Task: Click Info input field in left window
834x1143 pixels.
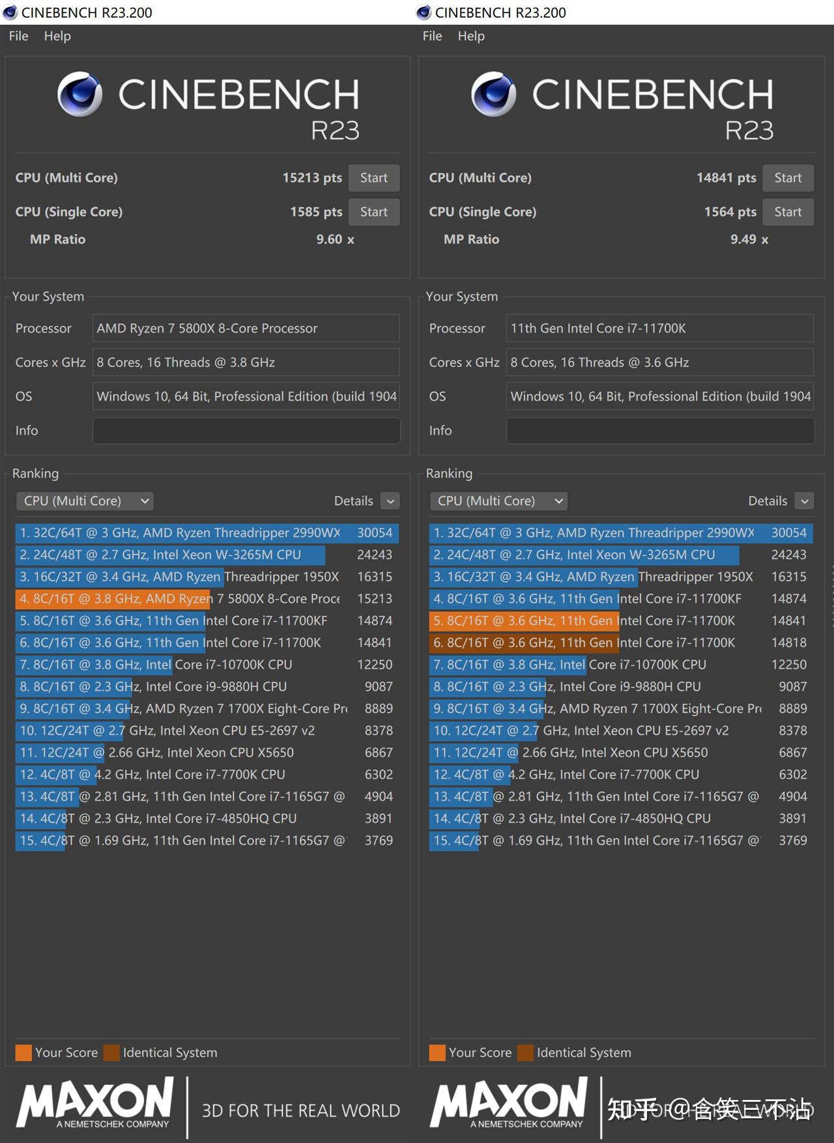Action: pyautogui.click(x=246, y=431)
